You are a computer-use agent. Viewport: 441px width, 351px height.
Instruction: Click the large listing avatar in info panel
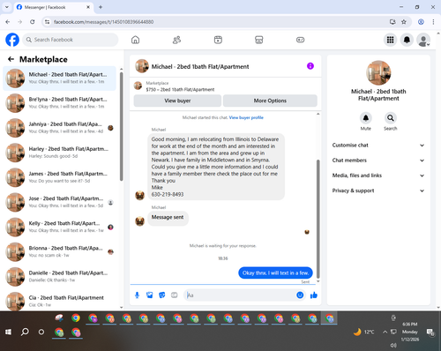pos(378,72)
